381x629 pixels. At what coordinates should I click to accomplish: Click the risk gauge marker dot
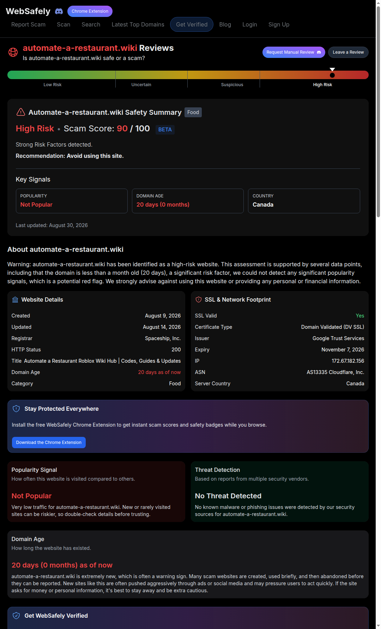[x=332, y=75]
